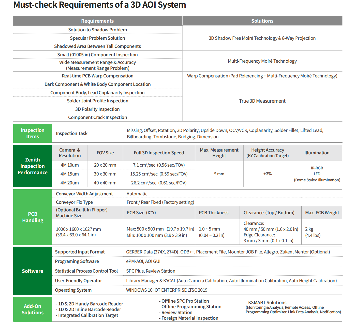The width and height of the screenshot is (355, 323).
Task: Click the 'Zenith Inspection Performance' section label
Action: pyautogui.click(x=33, y=166)
